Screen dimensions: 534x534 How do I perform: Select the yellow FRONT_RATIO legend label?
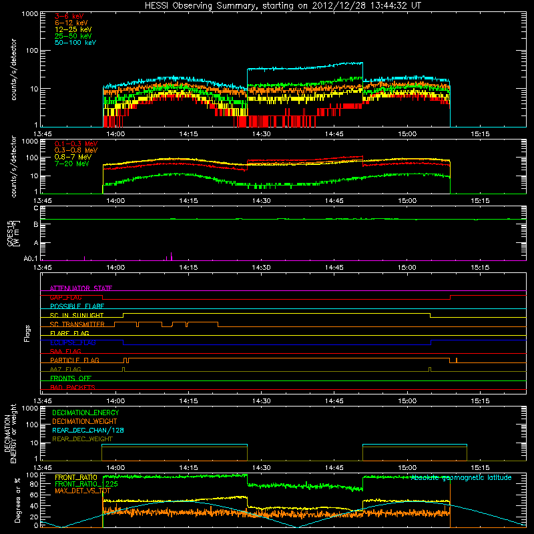[76, 477]
